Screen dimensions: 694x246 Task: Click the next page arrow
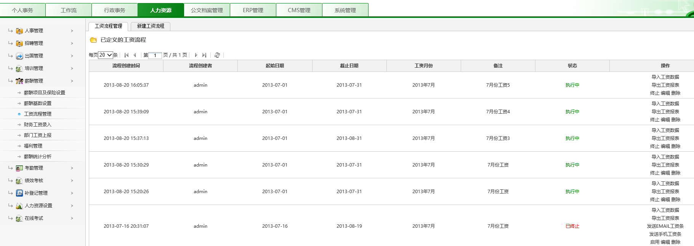196,55
